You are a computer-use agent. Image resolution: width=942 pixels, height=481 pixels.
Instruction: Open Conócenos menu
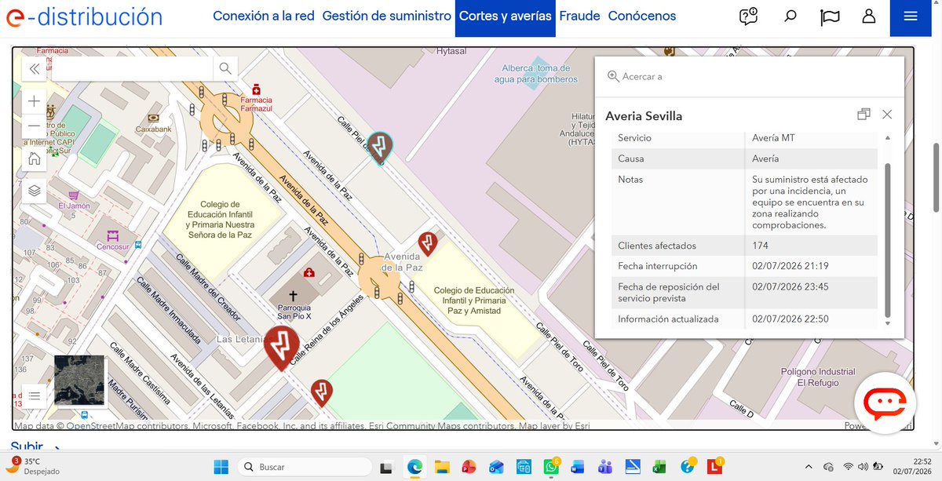point(642,16)
